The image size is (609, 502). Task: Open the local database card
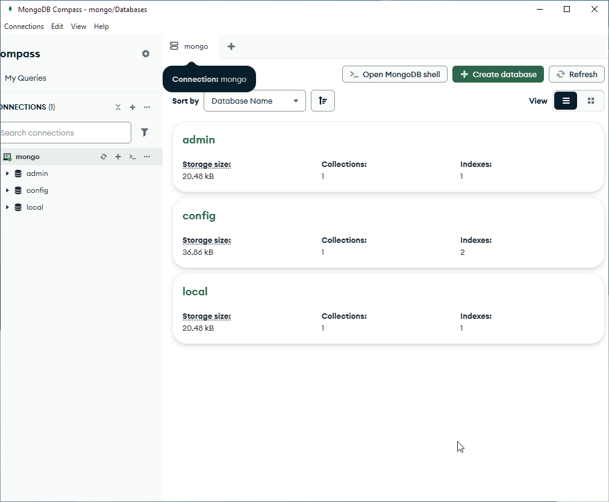(x=389, y=309)
